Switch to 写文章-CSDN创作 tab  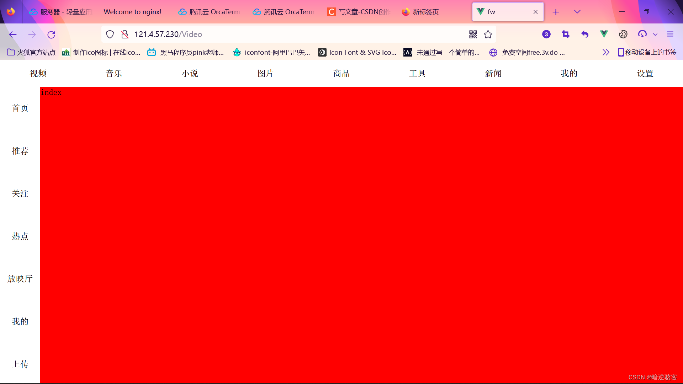pos(359,12)
